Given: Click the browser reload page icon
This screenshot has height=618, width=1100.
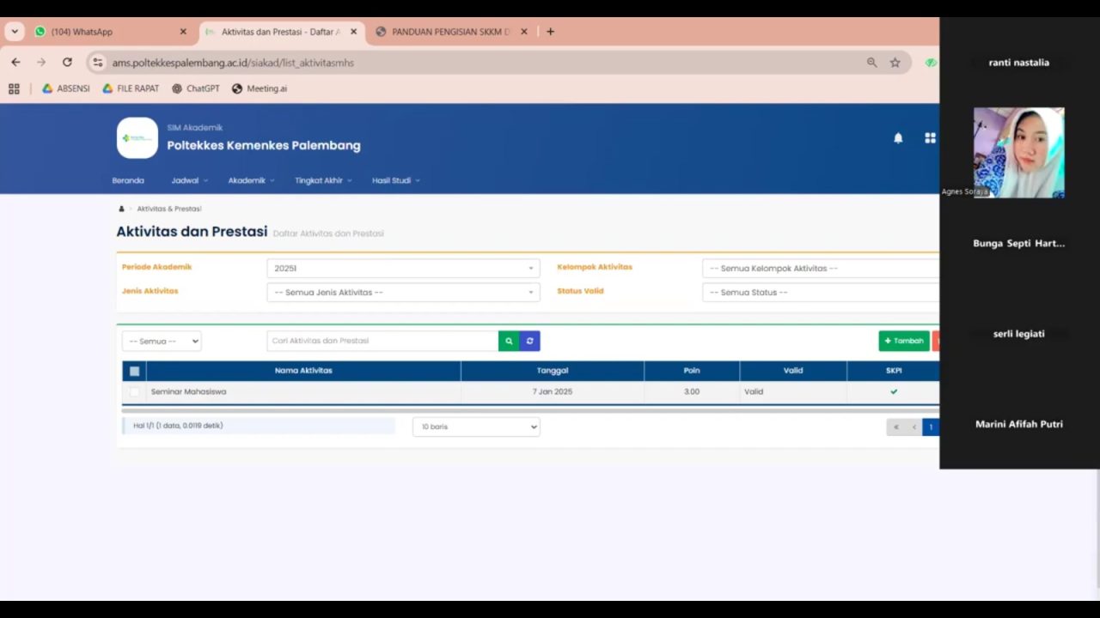Looking at the screenshot, I should tap(67, 63).
